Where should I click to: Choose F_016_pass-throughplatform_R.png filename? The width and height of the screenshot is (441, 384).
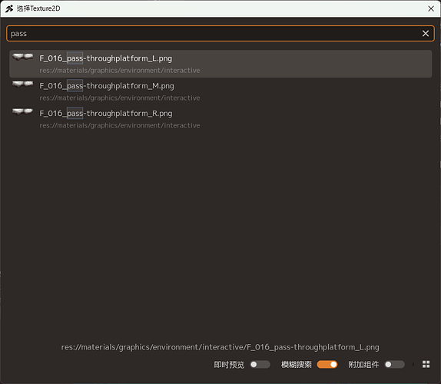[x=106, y=114]
